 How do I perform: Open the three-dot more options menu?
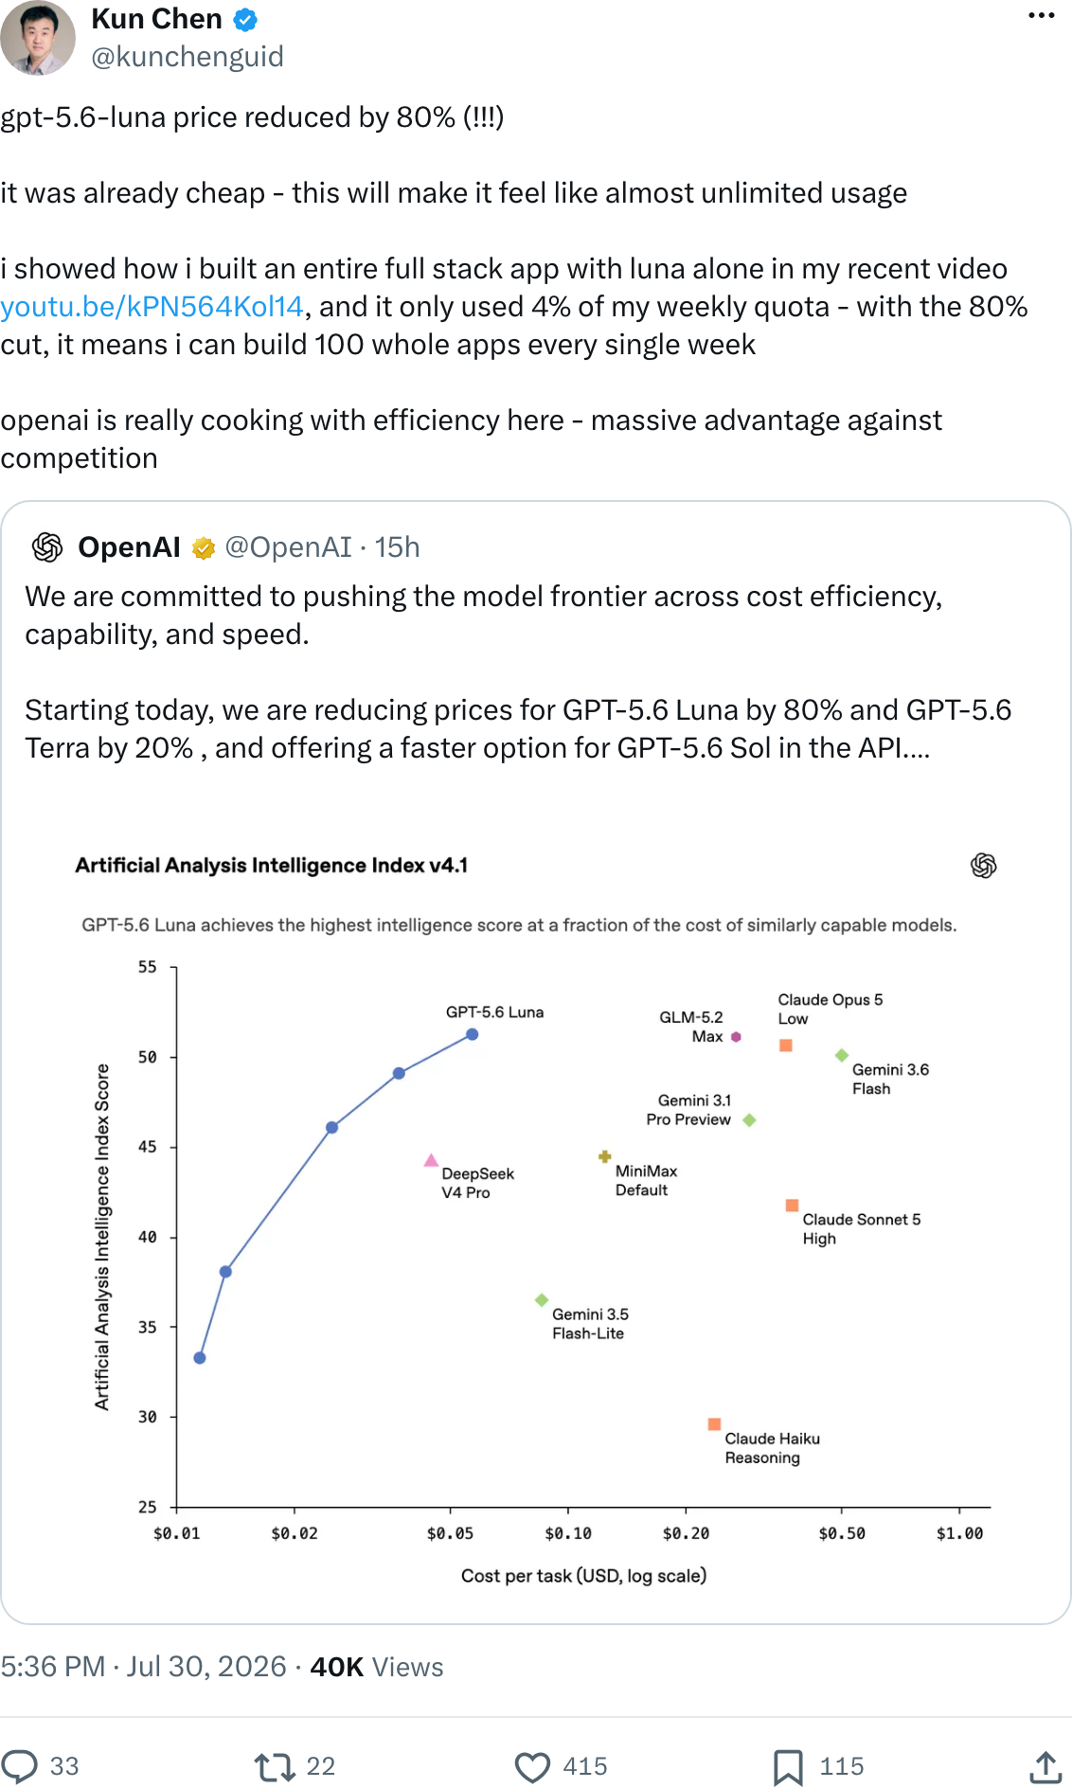pyautogui.click(x=1041, y=16)
